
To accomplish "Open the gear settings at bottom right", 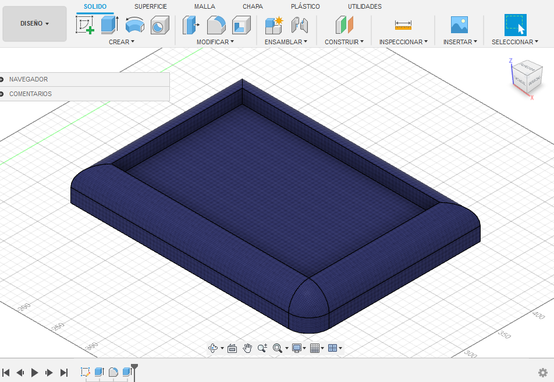I will tap(542, 372).
